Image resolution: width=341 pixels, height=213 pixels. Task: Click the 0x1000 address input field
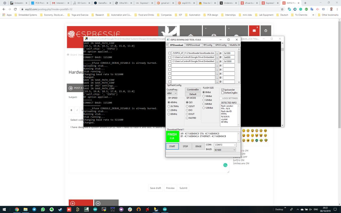229,53
